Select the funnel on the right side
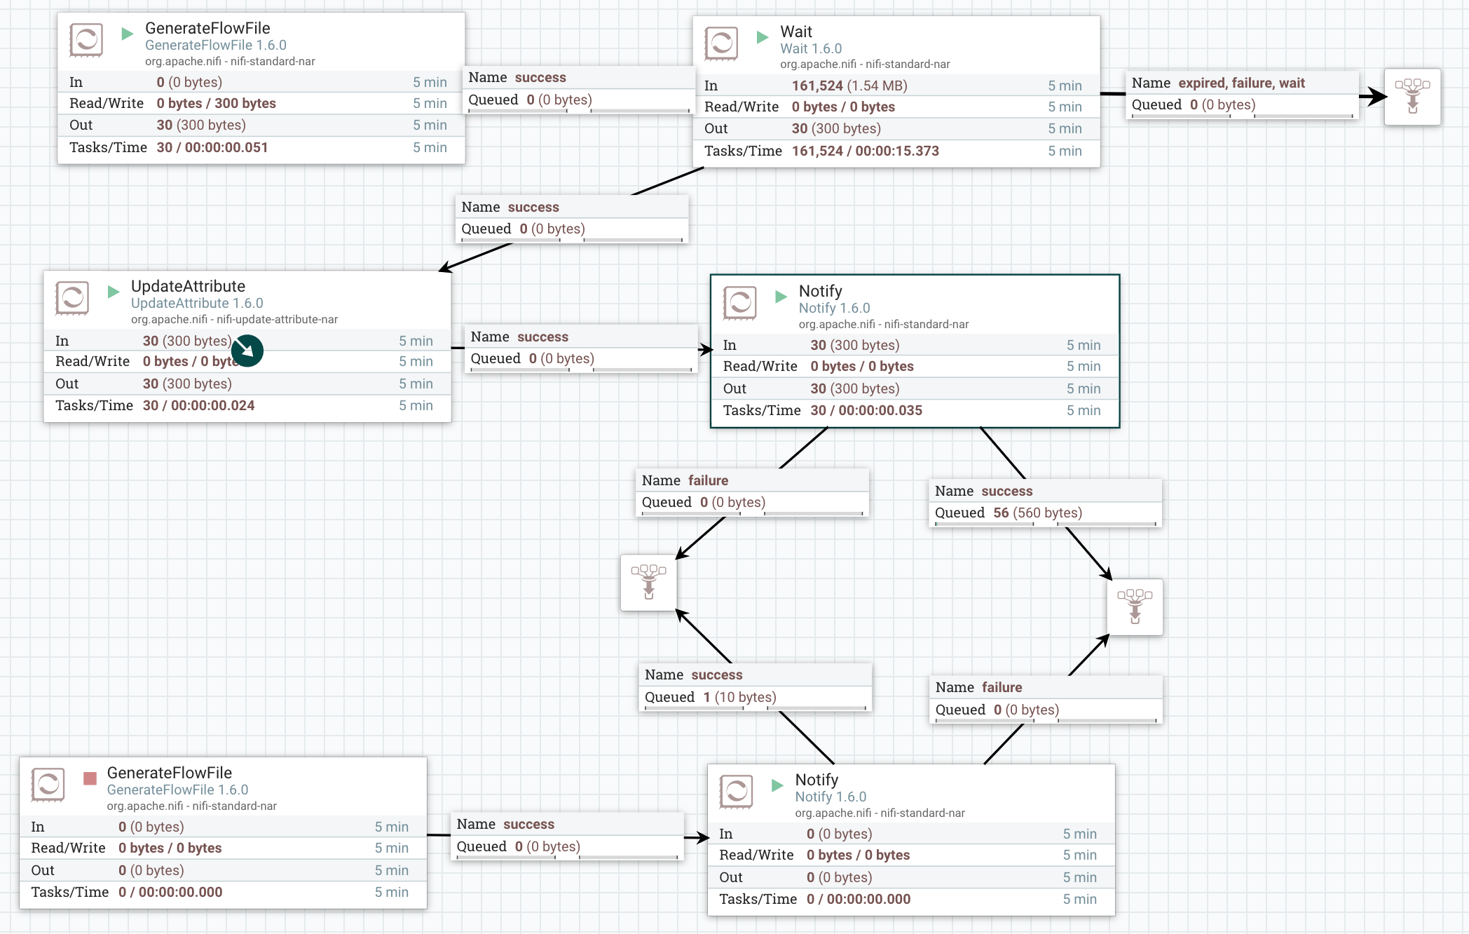 [1135, 607]
